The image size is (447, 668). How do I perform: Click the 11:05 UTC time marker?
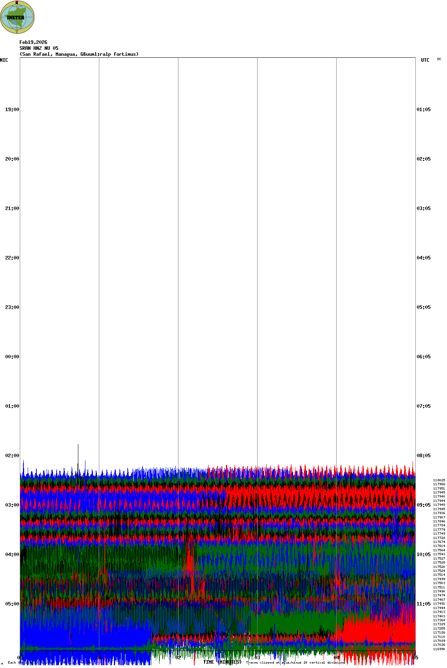(424, 604)
